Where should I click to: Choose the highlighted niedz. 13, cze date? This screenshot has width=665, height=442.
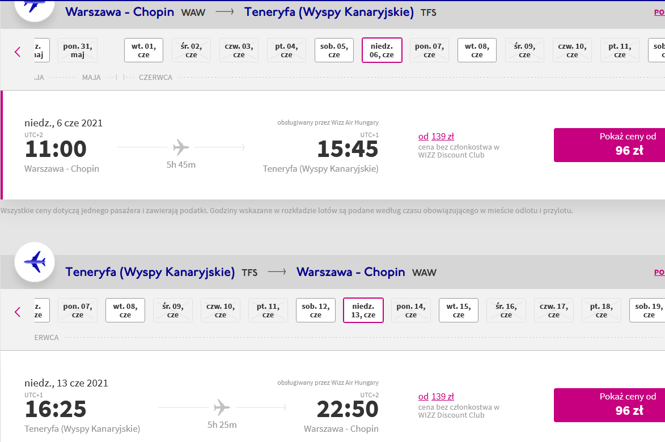click(x=363, y=310)
